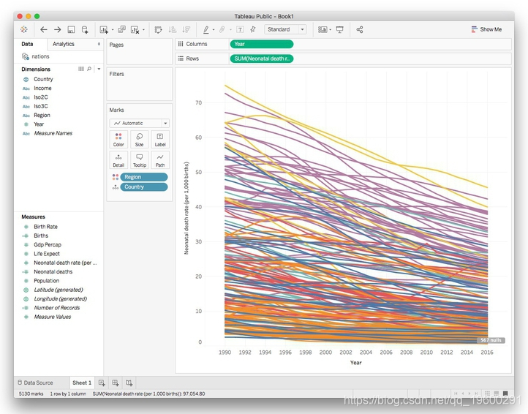This screenshot has height=414, width=528.
Task: Select the Life Expect measure
Action: 47,254
